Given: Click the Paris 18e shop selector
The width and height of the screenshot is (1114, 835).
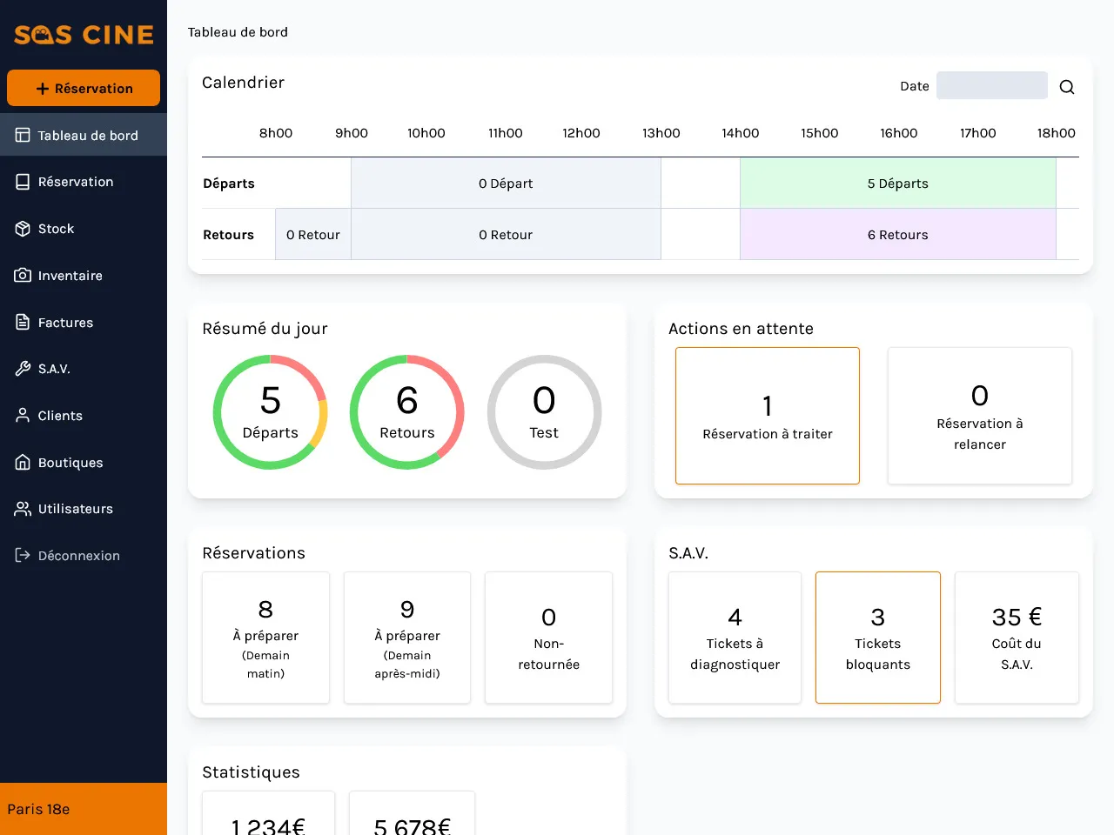Looking at the screenshot, I should click(84, 809).
